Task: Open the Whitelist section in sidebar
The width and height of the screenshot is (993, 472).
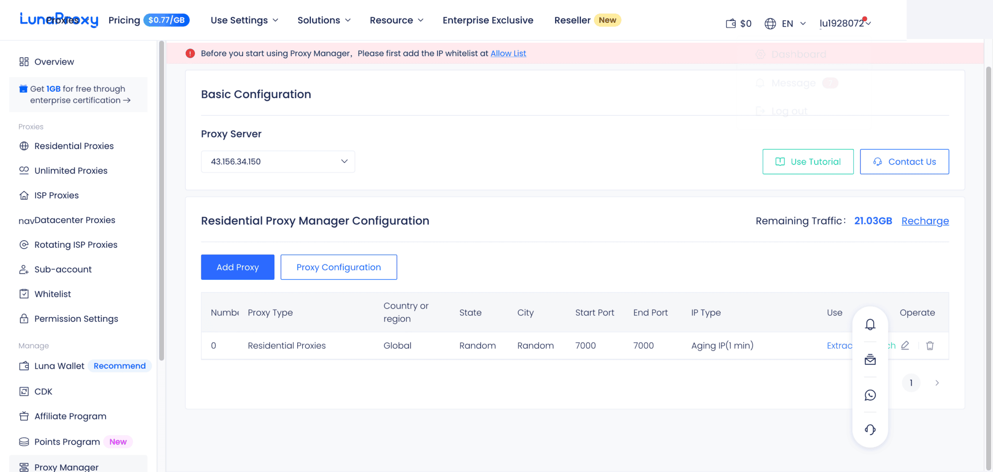Action: 52,293
